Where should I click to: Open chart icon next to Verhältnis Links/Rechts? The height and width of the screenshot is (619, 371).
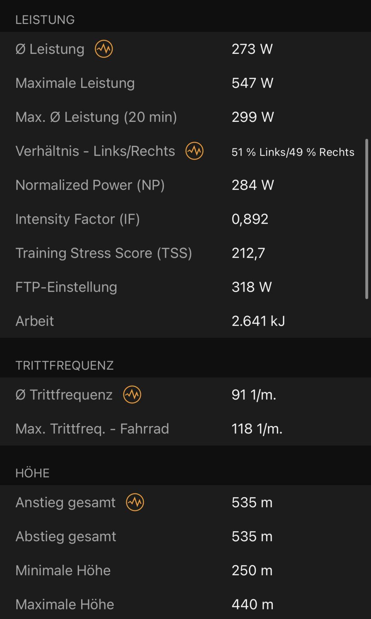point(194,151)
